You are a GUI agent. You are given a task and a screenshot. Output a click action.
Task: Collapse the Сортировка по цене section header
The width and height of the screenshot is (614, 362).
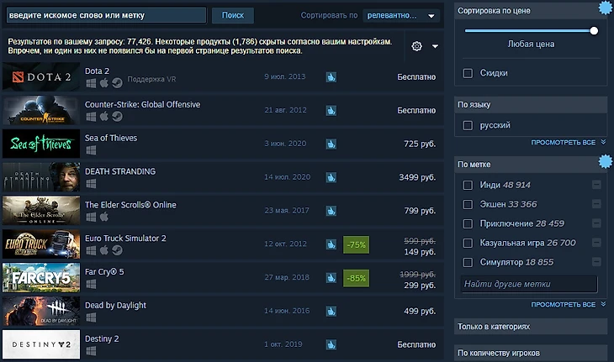pyautogui.click(x=531, y=11)
